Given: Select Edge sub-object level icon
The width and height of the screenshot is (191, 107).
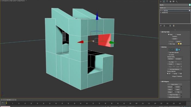Looking at the screenshot, I should 172,49.
